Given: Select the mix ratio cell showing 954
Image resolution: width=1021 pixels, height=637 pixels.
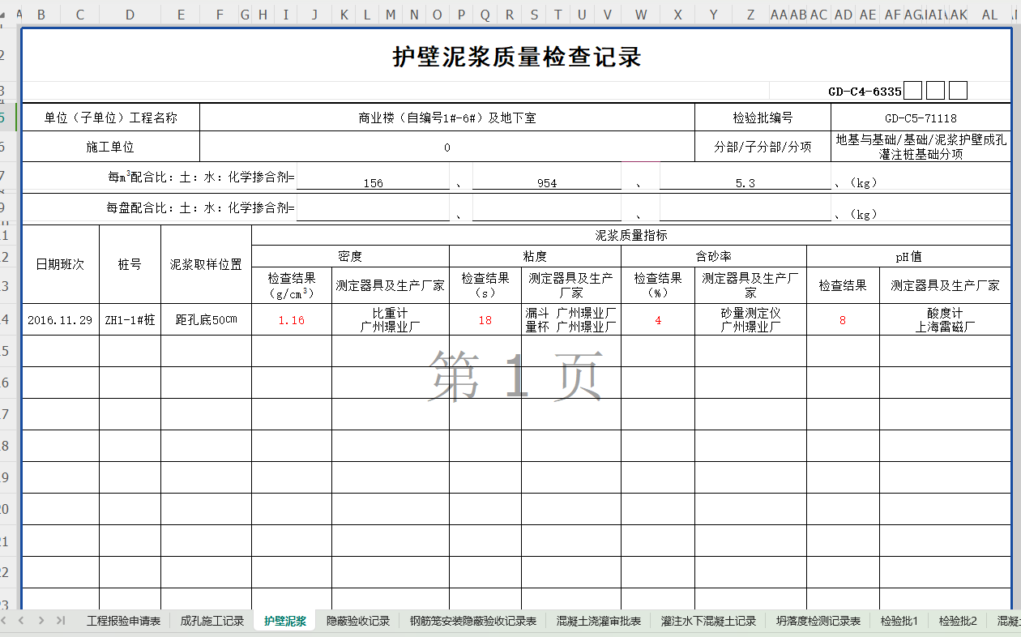Looking at the screenshot, I should point(547,182).
